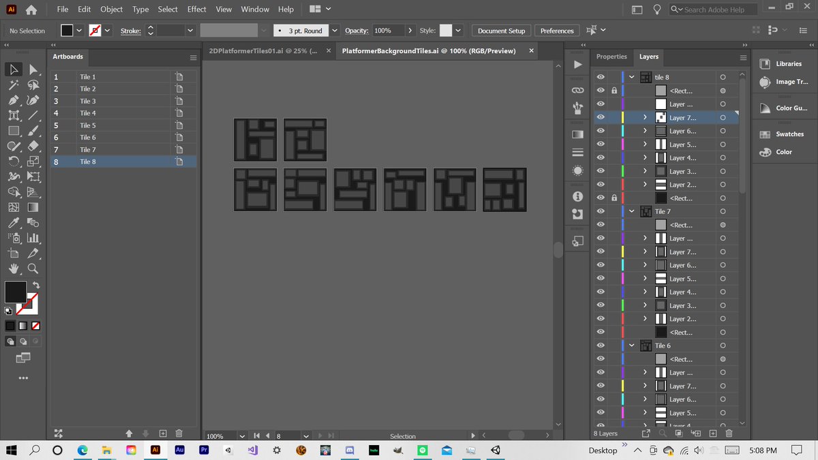Select the Selection tool arrow
The width and height of the screenshot is (818, 460).
coord(14,69)
